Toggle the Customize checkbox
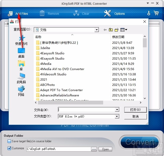Viewport: 164px width, 156px height. (9, 148)
